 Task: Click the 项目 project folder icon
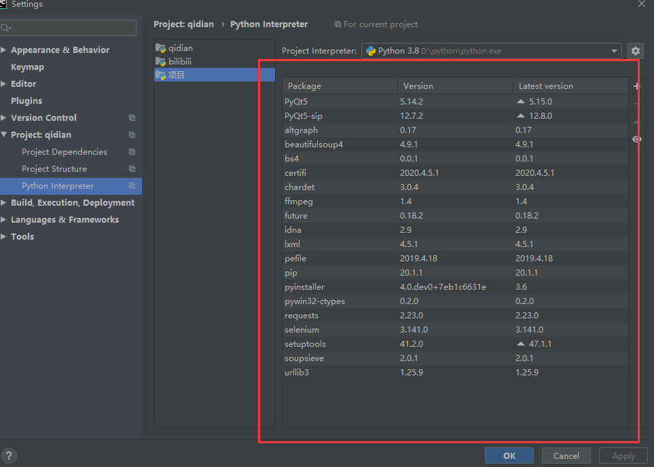coord(160,75)
